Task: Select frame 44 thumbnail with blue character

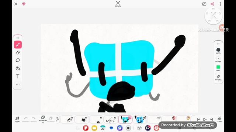Action: pos(140,120)
